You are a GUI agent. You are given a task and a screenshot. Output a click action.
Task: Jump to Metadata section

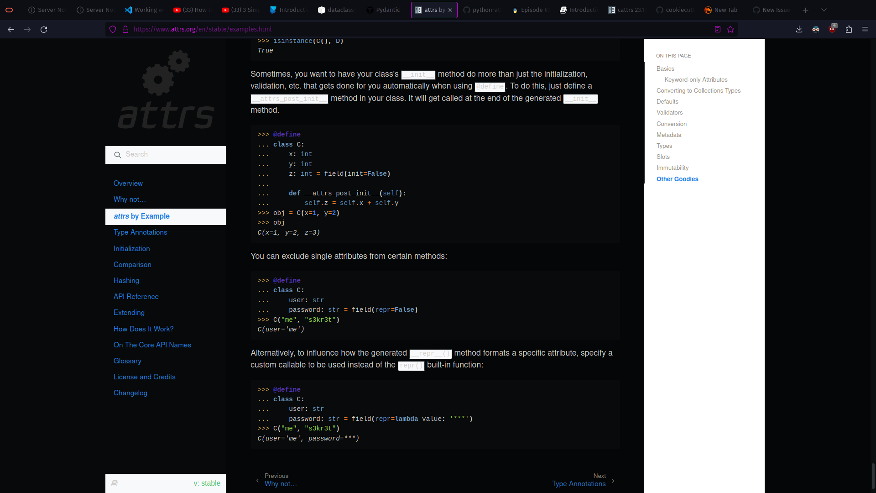click(x=669, y=135)
